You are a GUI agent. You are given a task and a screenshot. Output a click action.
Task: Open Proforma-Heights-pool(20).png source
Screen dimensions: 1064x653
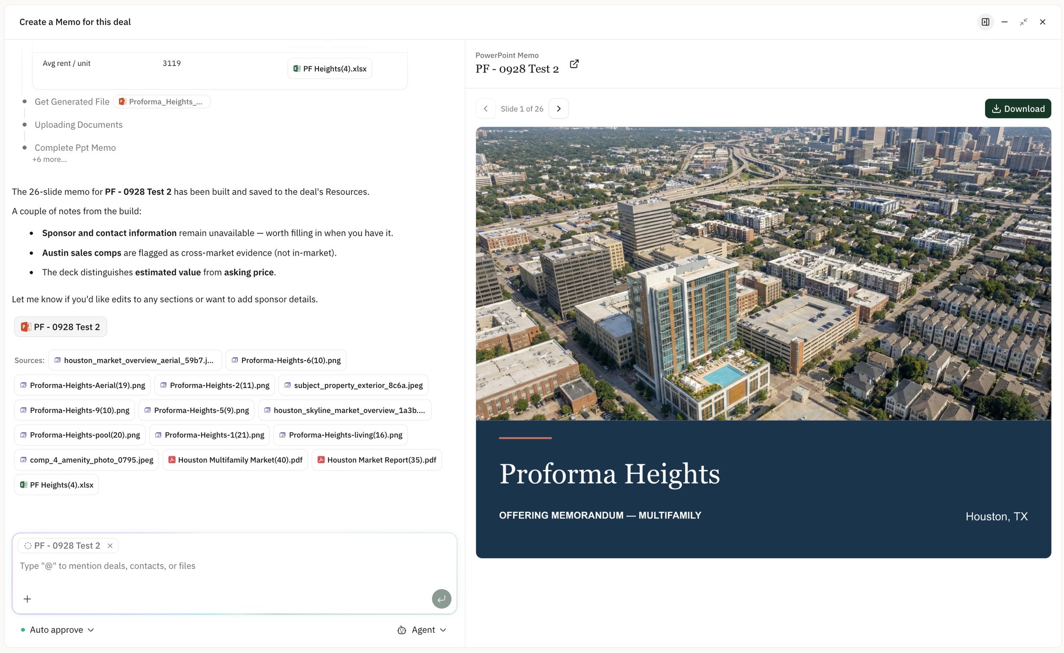pos(80,435)
